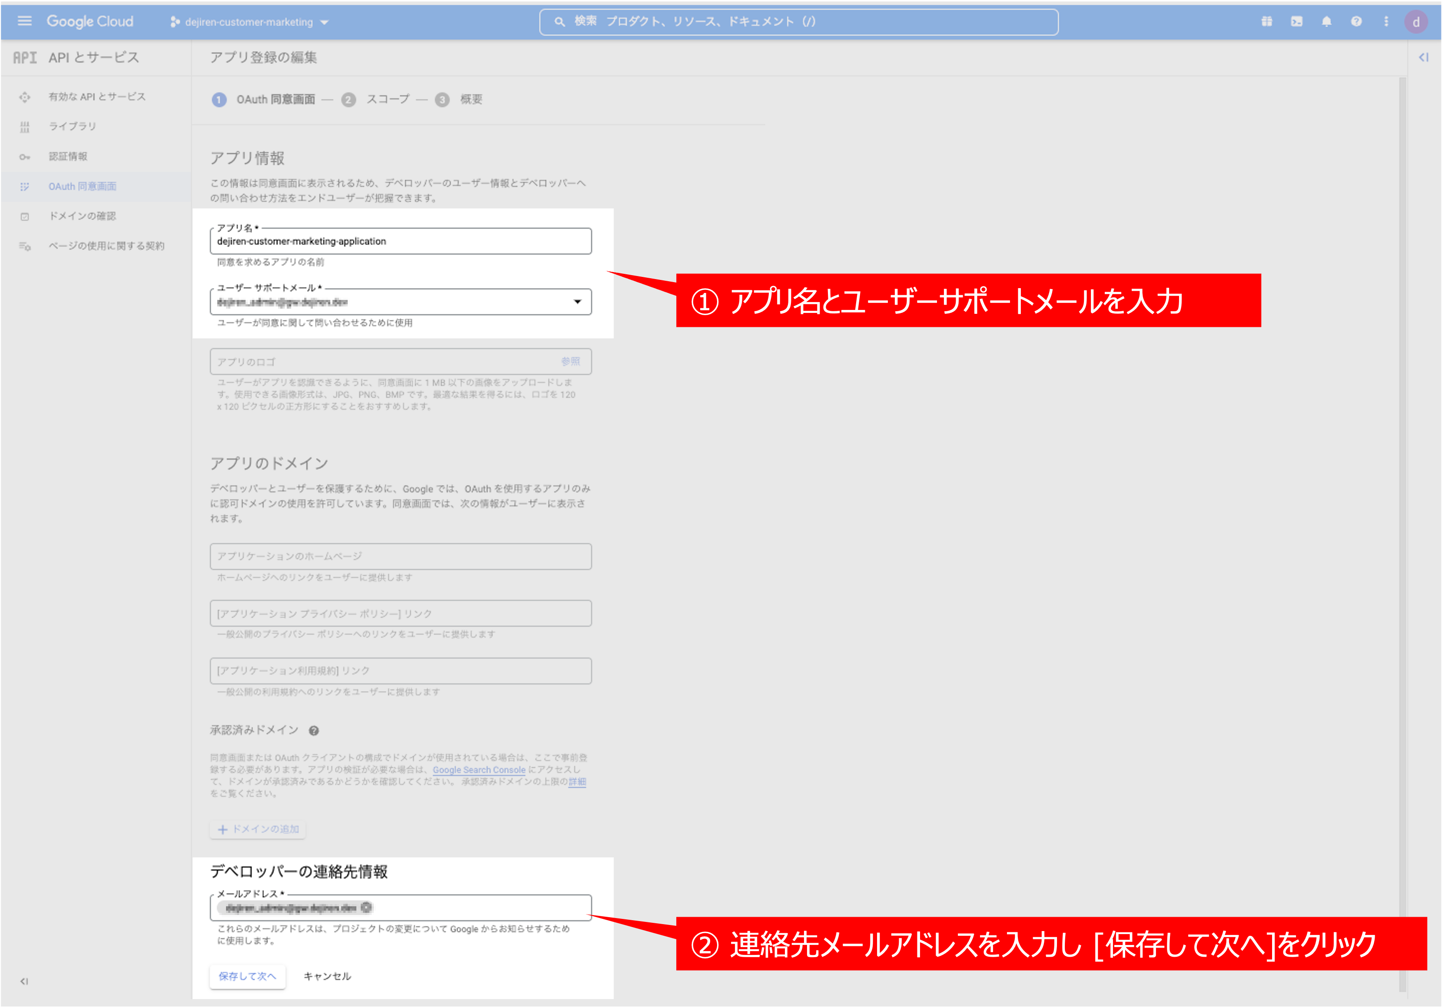Remove the email chip with x icon

pyautogui.click(x=367, y=908)
